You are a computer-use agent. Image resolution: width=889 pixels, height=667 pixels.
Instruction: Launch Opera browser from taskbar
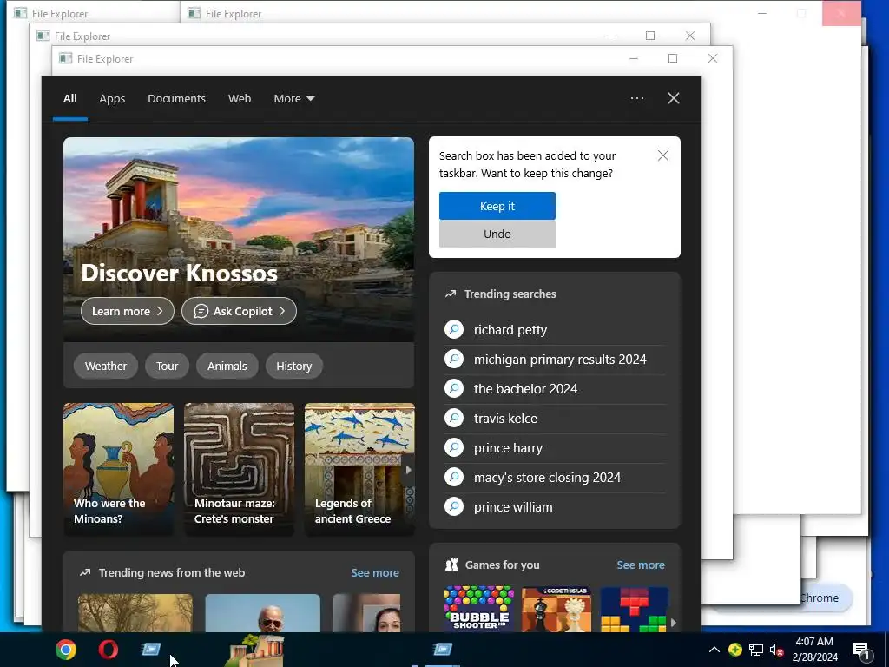(109, 650)
